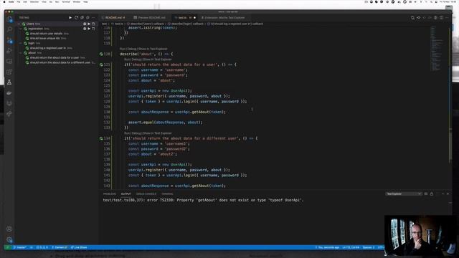This screenshot has width=459, height=258.
Task: Reload tests in Testing panel header
Action: click(76, 17)
